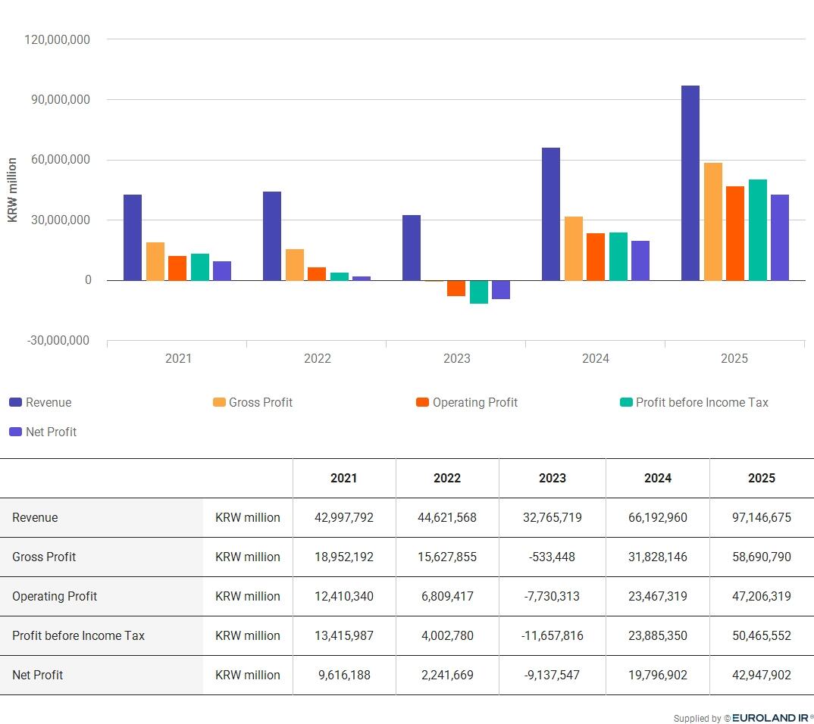Click the 2025 Net Profit bar
Viewport: 814px width, 724px height.
pos(780,238)
